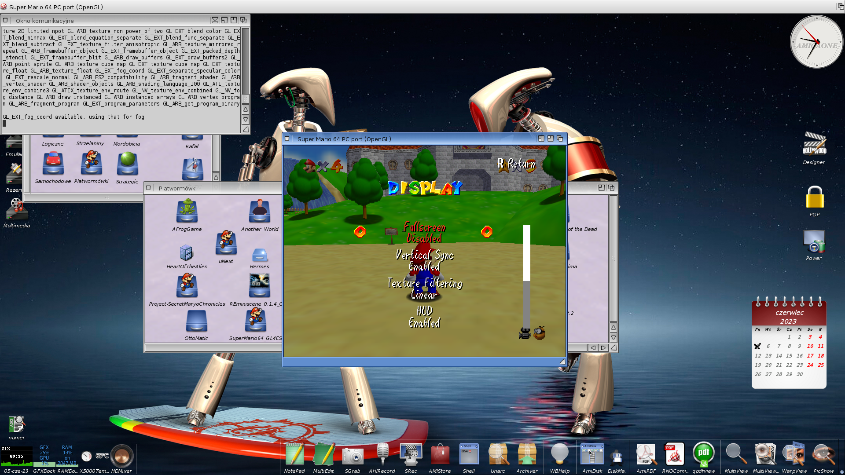The image size is (845, 475).
Task: Open Another_World game icon
Action: click(259, 211)
